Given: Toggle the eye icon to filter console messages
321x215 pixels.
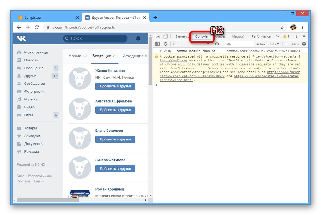Looking at the screenshot, I should point(217,44).
